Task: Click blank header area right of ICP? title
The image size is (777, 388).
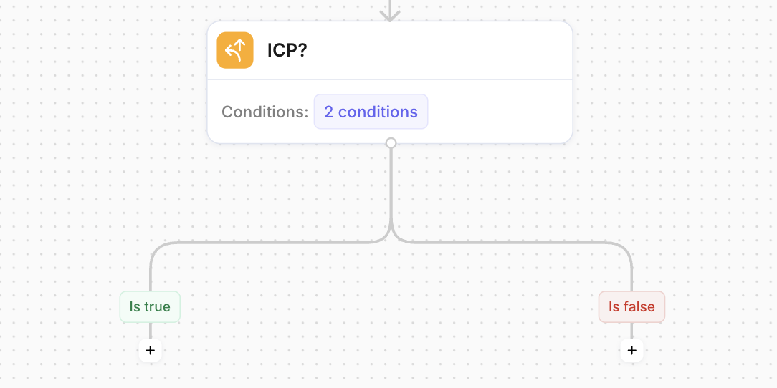Action: click(436, 50)
